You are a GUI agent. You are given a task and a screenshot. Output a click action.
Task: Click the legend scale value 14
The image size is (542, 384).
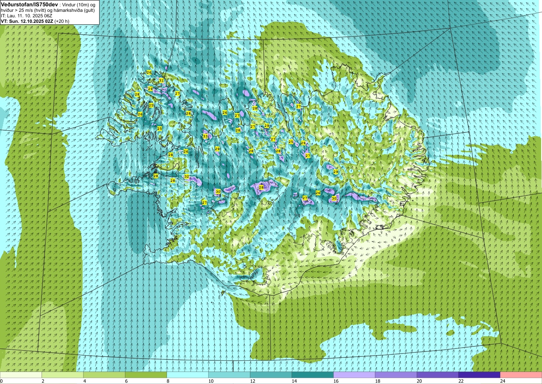(x=294, y=381)
